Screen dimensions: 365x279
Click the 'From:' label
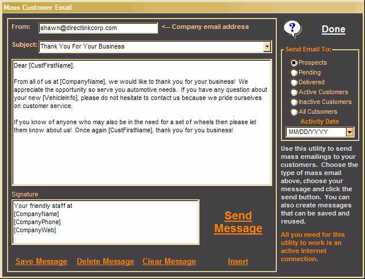21,27
